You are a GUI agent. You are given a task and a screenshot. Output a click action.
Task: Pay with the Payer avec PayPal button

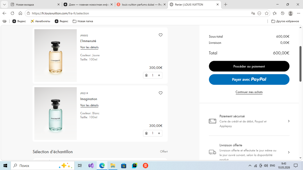point(249,79)
